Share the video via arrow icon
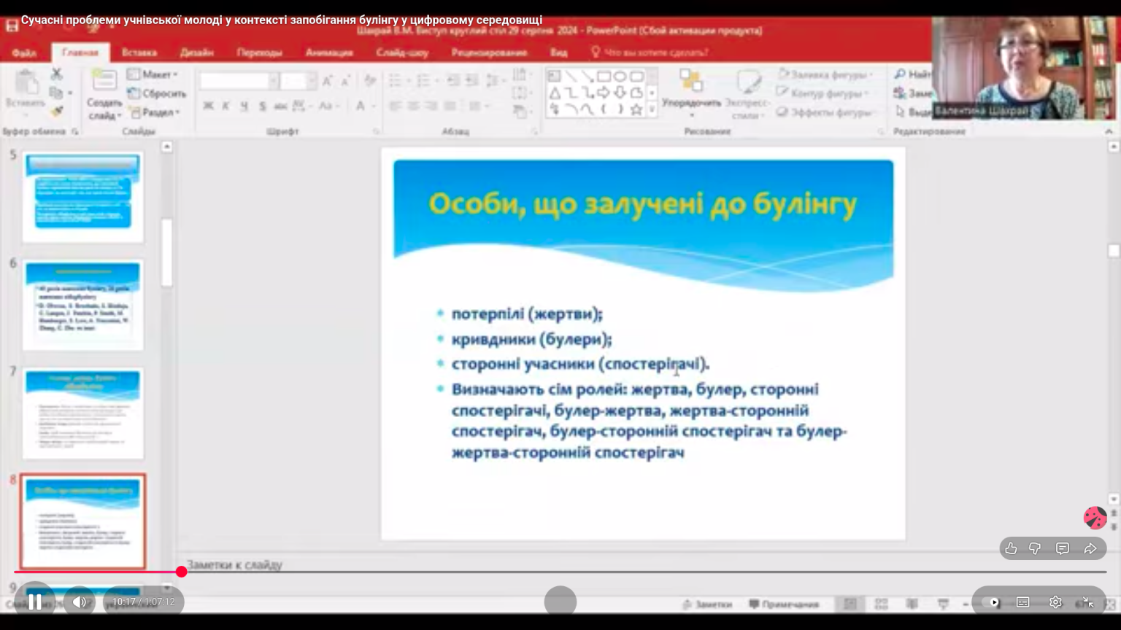This screenshot has width=1121, height=630. 1090,548
